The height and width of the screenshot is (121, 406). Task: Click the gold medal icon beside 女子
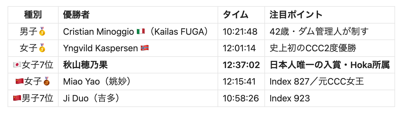coord(42,48)
